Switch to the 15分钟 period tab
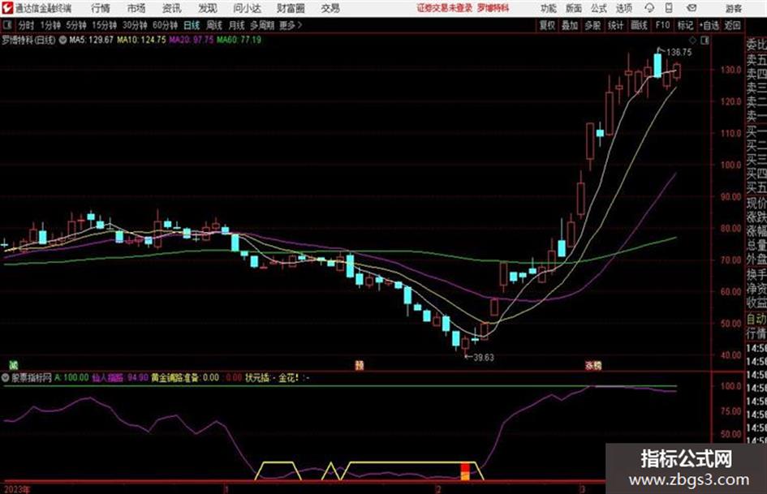Image resolution: width=767 pixels, height=494 pixels. coord(104,25)
